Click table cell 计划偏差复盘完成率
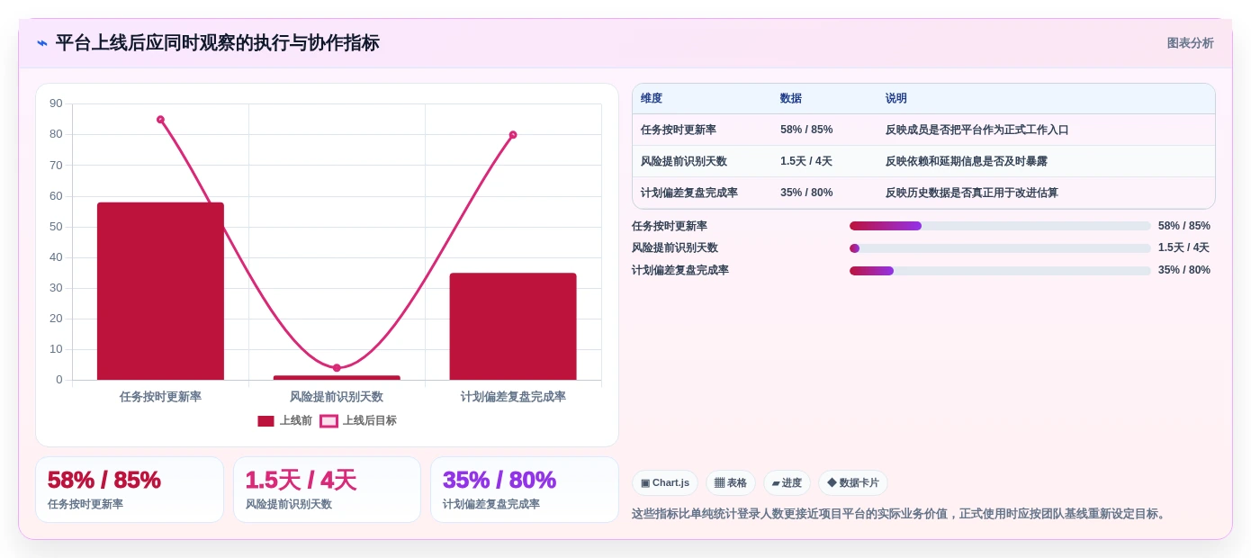The image size is (1251, 558). coord(689,193)
